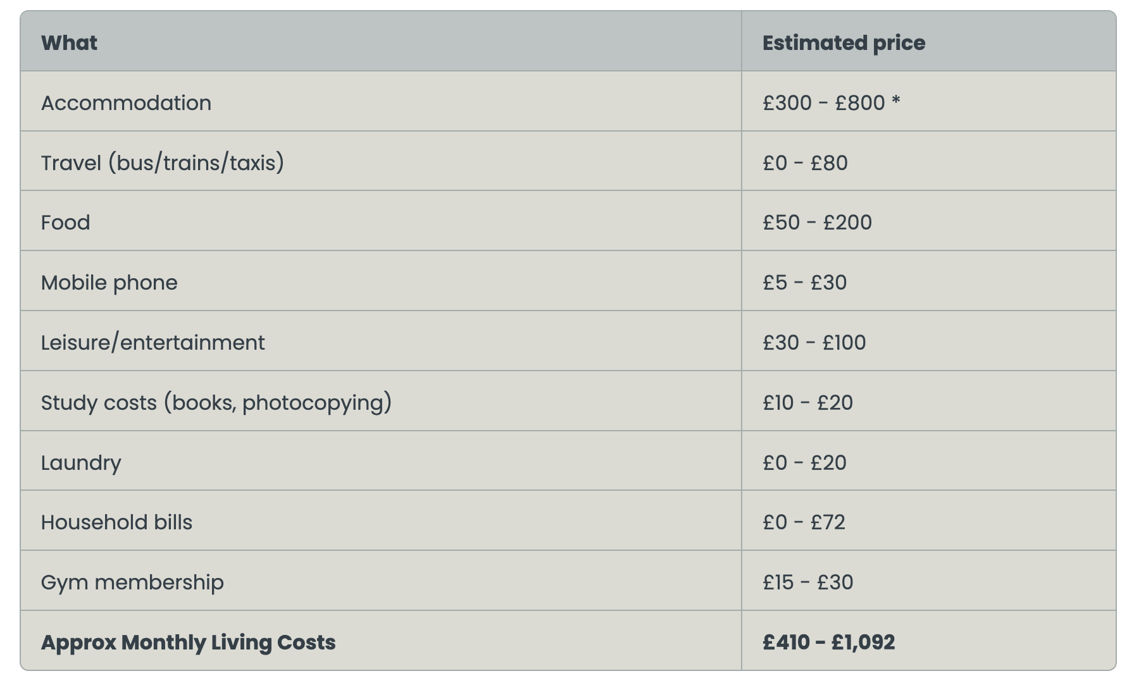Select the Mobile phone cell
The width and height of the screenshot is (1134, 683).
[109, 283]
